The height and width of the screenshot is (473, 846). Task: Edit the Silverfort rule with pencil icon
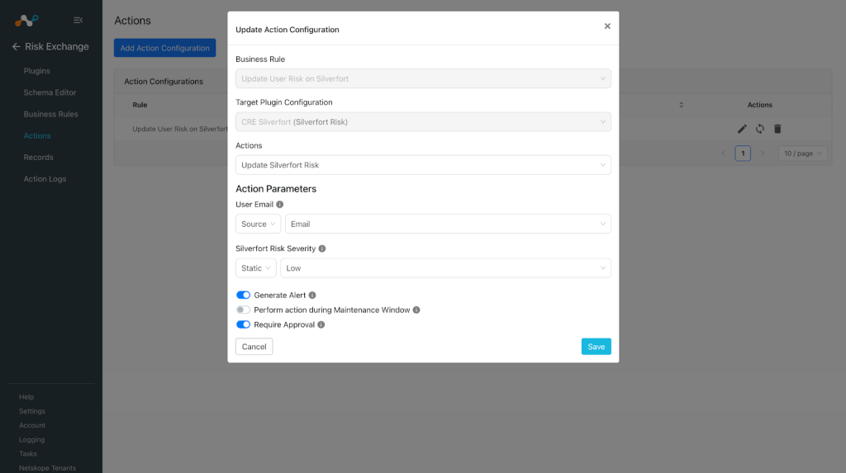tap(743, 129)
